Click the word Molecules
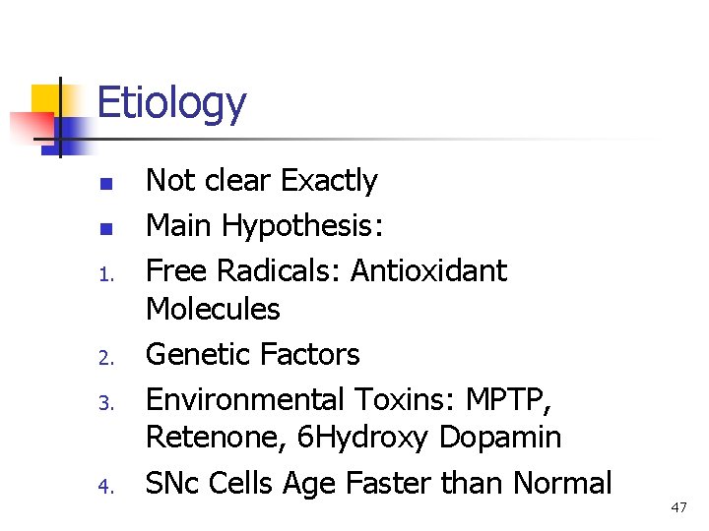709x531 pixels. (x=213, y=309)
